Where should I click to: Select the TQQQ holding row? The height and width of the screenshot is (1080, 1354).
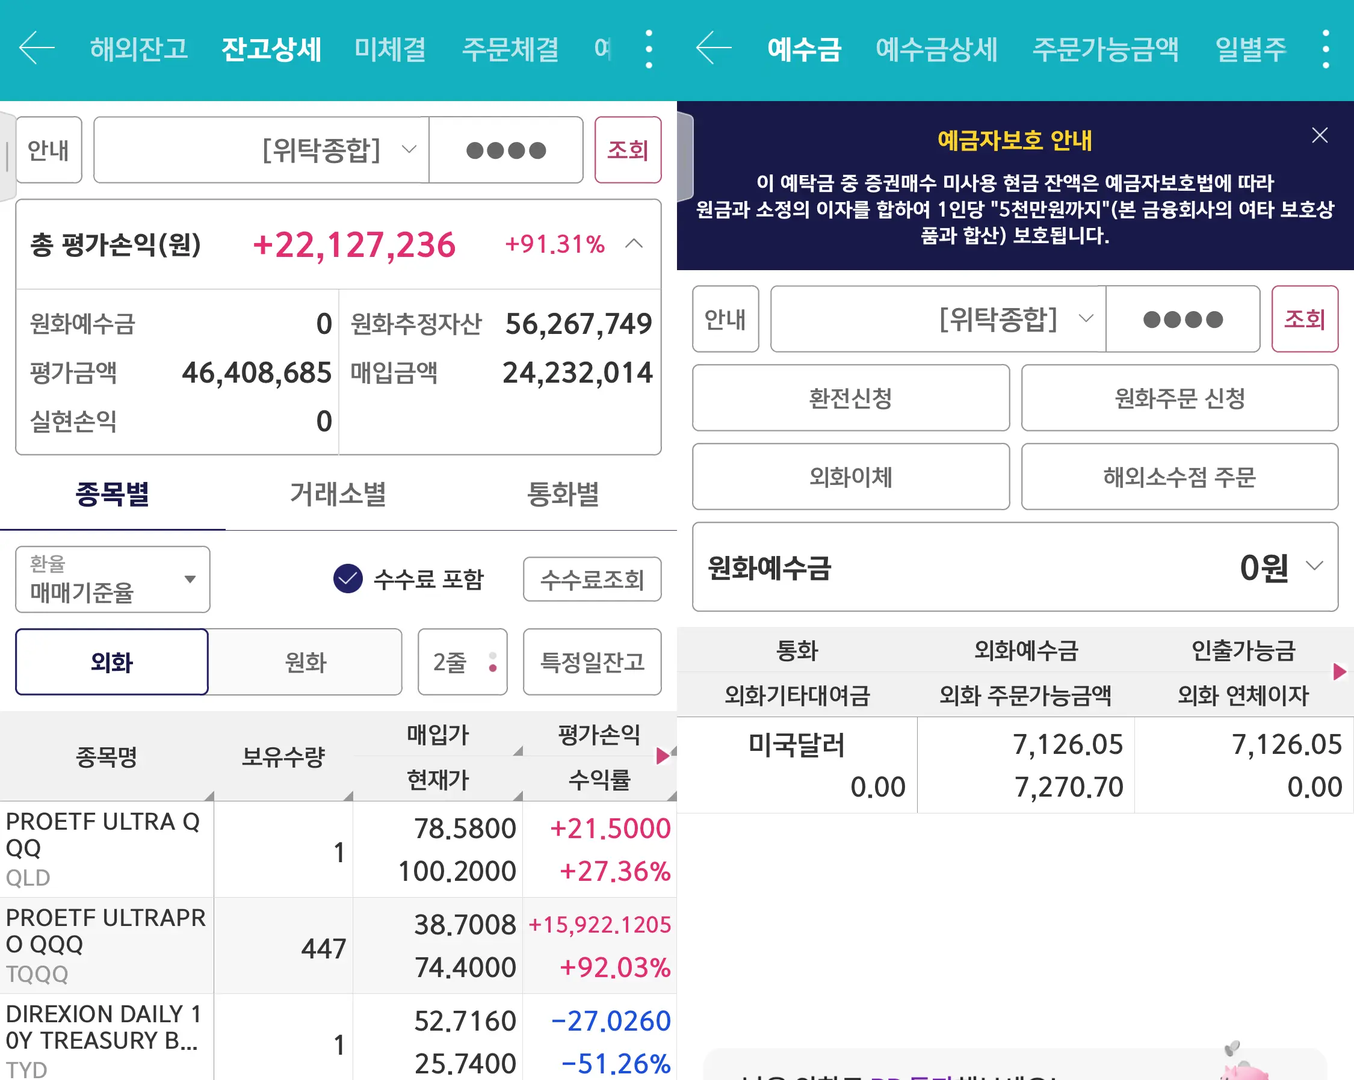(338, 945)
